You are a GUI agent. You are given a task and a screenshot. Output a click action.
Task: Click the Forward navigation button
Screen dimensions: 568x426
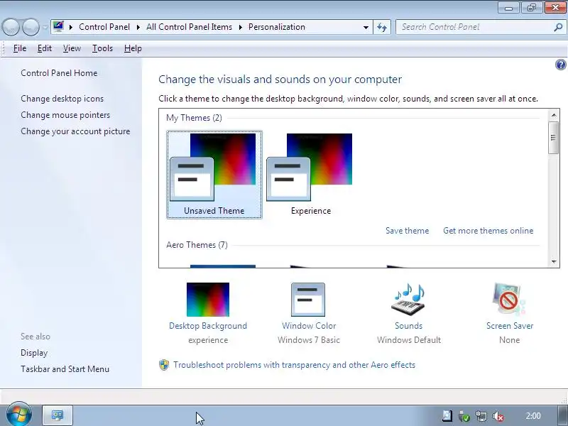pos(31,27)
